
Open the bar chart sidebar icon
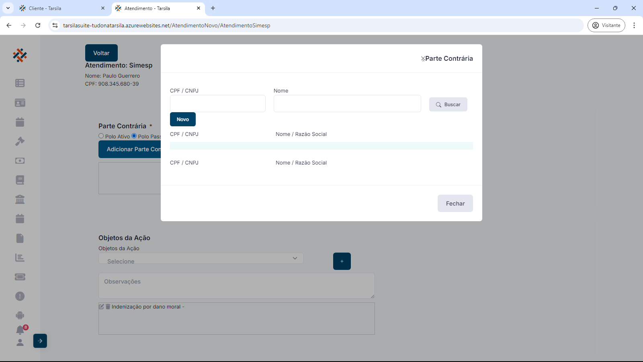pyautogui.click(x=20, y=258)
